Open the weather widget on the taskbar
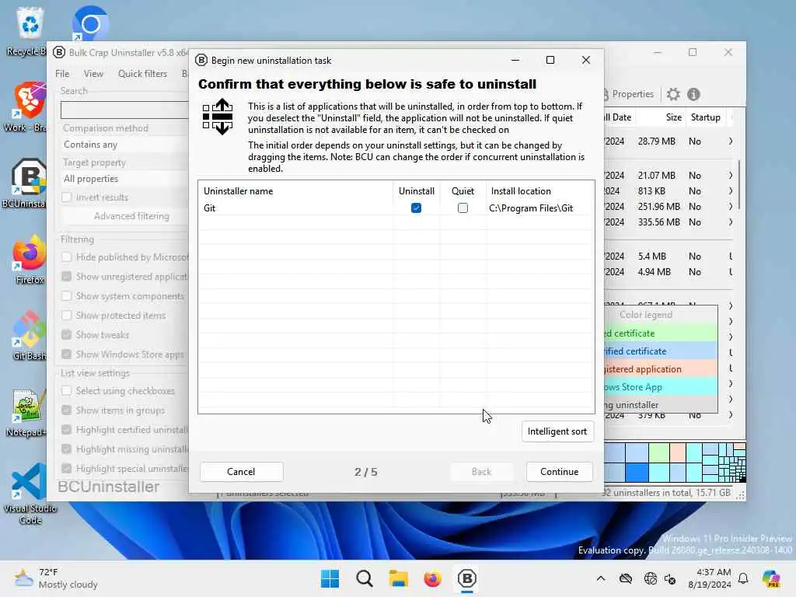This screenshot has width=796, height=597. (x=56, y=578)
